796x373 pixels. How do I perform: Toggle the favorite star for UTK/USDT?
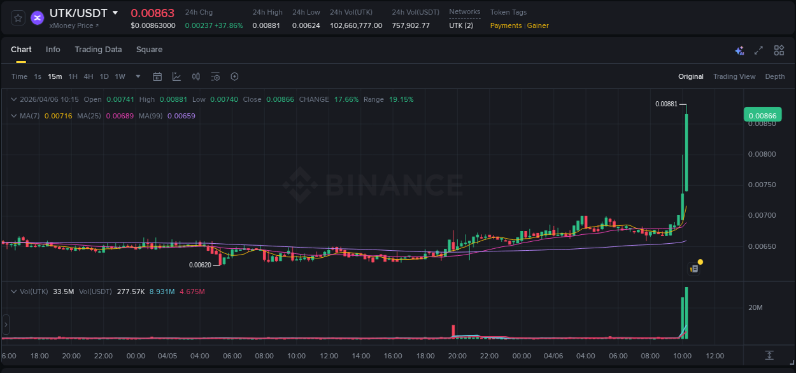point(17,18)
